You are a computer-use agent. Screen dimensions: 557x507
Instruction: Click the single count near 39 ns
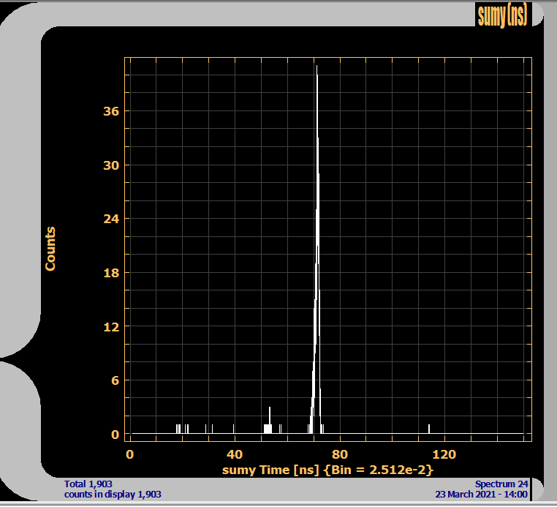(x=233, y=428)
